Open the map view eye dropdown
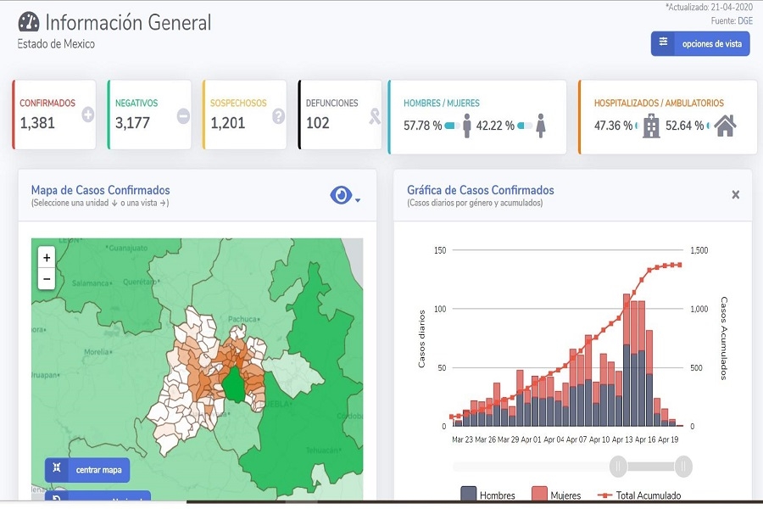The height and width of the screenshot is (509, 763). coord(344,196)
